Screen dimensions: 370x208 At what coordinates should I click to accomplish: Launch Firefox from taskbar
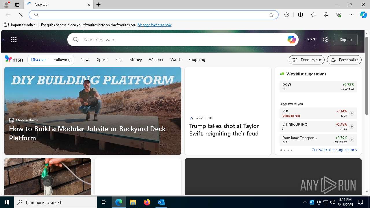(147, 202)
